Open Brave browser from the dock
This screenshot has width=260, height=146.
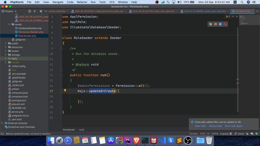136,140
